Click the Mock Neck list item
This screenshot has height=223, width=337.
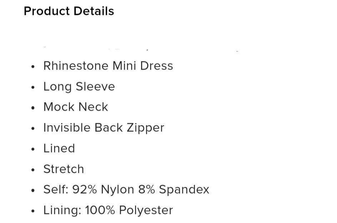click(x=76, y=107)
